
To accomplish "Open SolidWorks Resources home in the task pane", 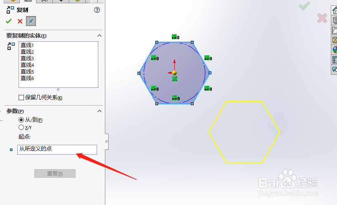I will pyautogui.click(x=335, y=10).
